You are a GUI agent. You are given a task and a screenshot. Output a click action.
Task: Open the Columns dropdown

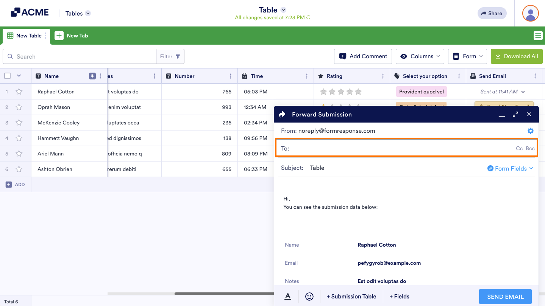(420, 56)
